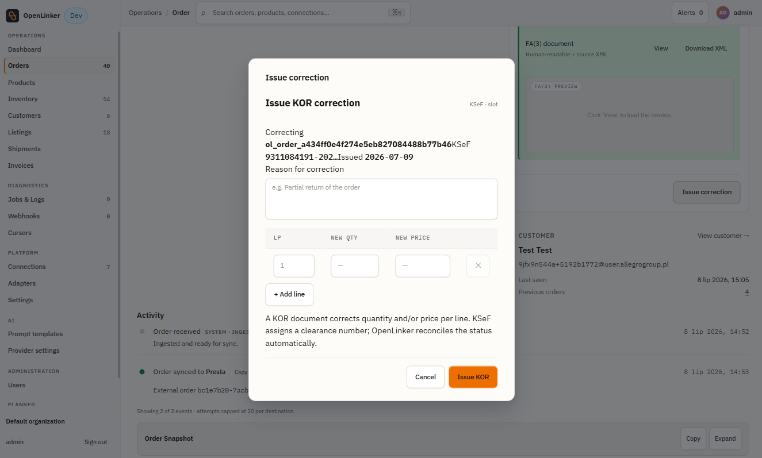Open Invoices in the sidebar

click(x=59, y=166)
